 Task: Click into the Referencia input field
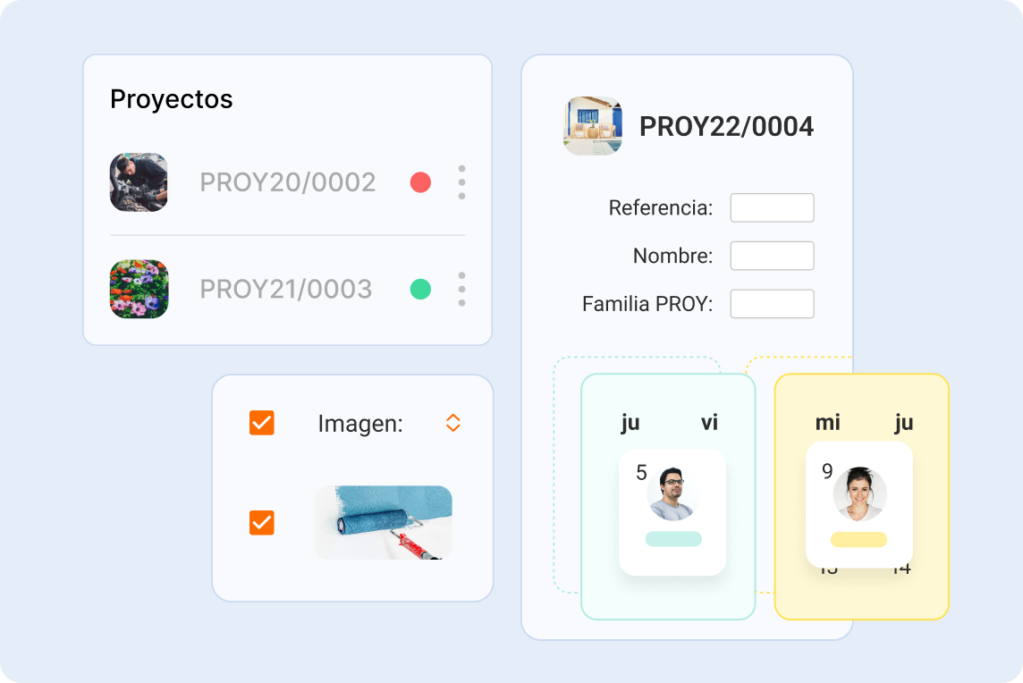[x=772, y=207]
